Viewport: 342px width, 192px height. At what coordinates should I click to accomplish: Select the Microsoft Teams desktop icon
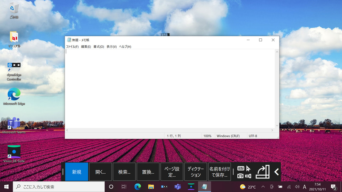14,125
